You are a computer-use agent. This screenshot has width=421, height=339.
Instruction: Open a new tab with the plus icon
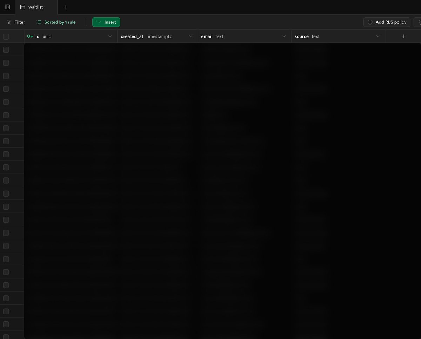point(65,7)
